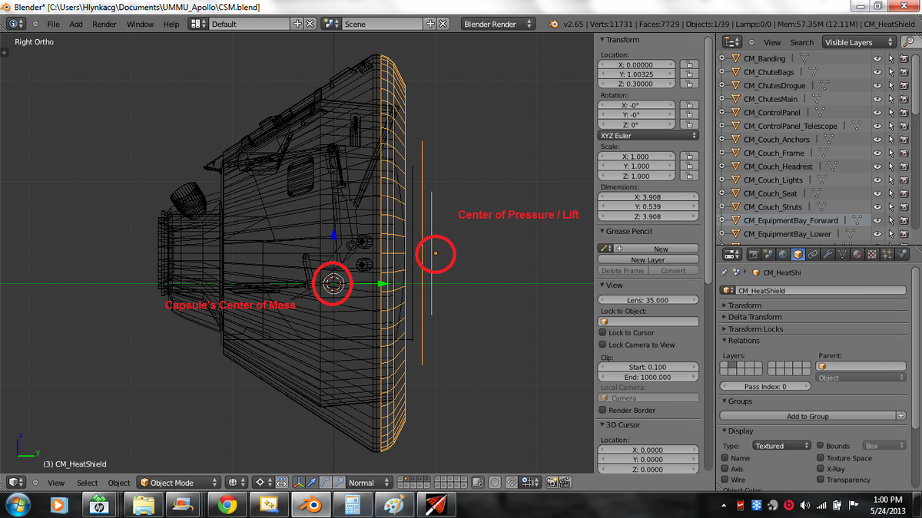Click the Pass Index value field

[x=765, y=387]
